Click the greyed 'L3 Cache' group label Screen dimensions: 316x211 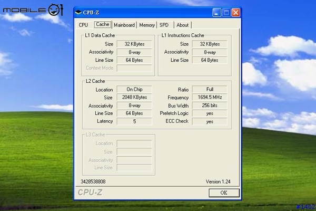95,135
